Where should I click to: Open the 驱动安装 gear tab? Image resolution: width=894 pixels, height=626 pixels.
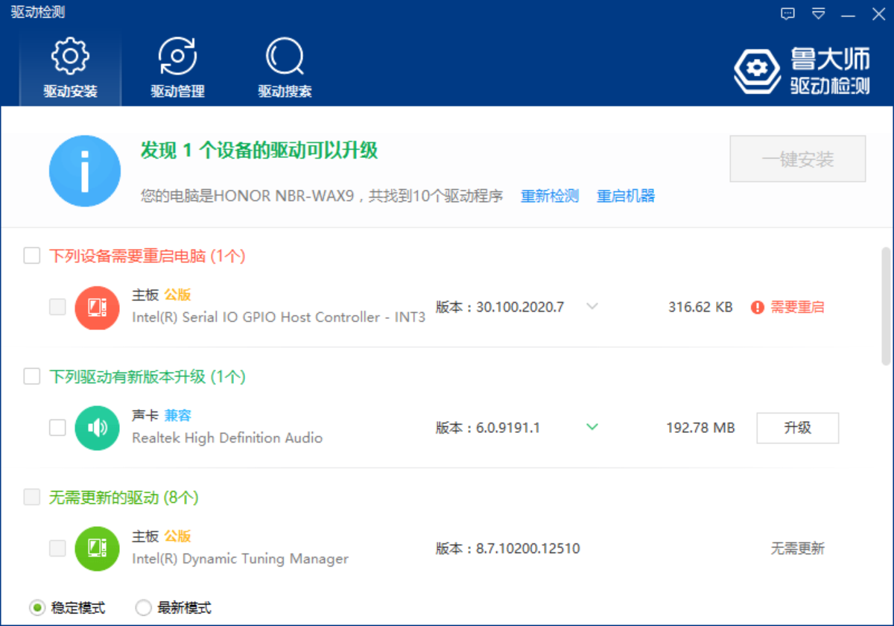[70, 69]
